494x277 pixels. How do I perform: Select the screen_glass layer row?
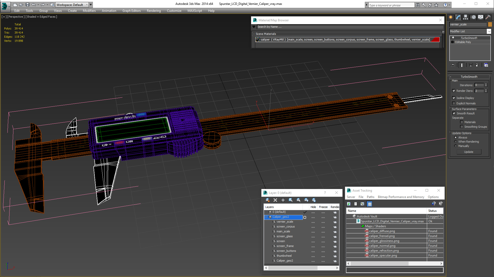click(285, 236)
